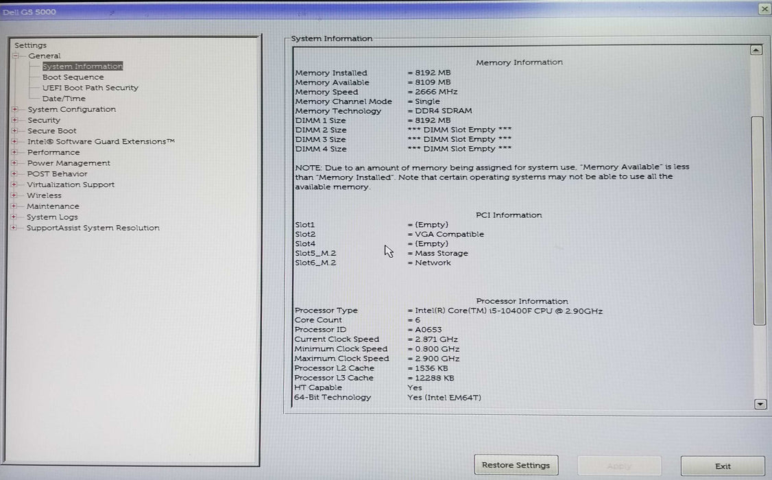Select the Power Management label
Viewport: 772px width, 480px height.
coord(69,163)
